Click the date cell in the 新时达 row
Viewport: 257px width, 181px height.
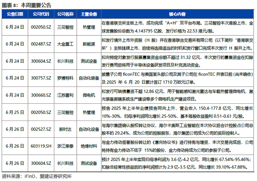(x=15, y=129)
